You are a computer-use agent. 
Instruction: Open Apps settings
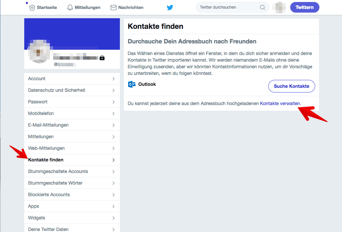(x=72, y=206)
